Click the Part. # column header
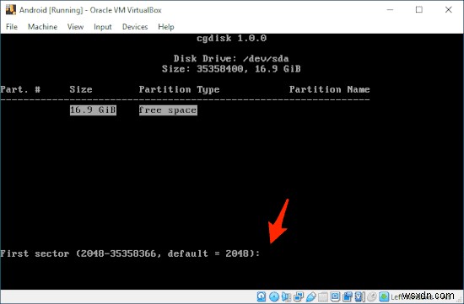The height and width of the screenshot is (304, 464). point(20,89)
